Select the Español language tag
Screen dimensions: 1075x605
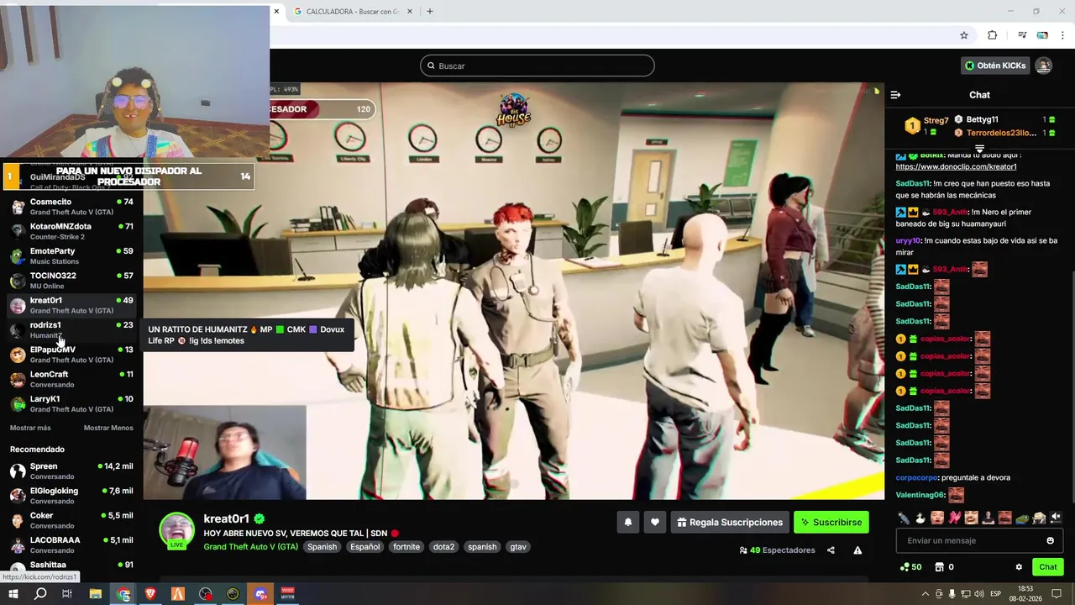click(365, 547)
